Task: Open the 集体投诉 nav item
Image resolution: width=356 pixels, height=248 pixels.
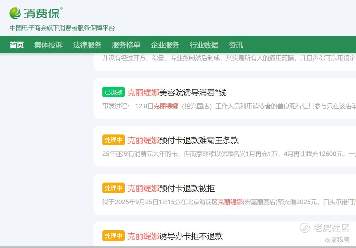Action: [x=48, y=45]
